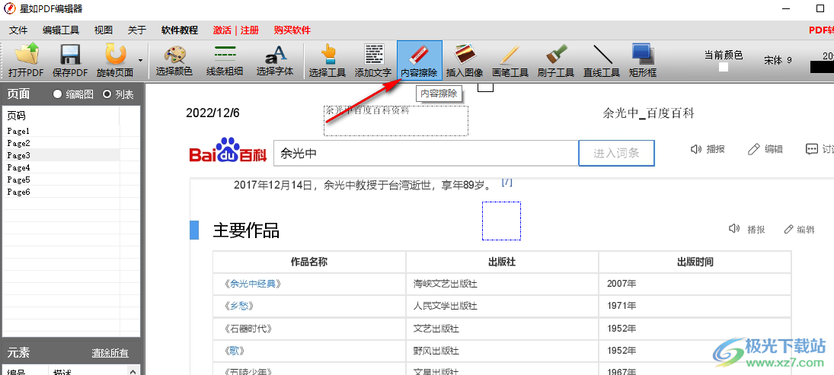The image size is (834, 375).
Task: Open the 关于 menu
Action: tap(136, 30)
